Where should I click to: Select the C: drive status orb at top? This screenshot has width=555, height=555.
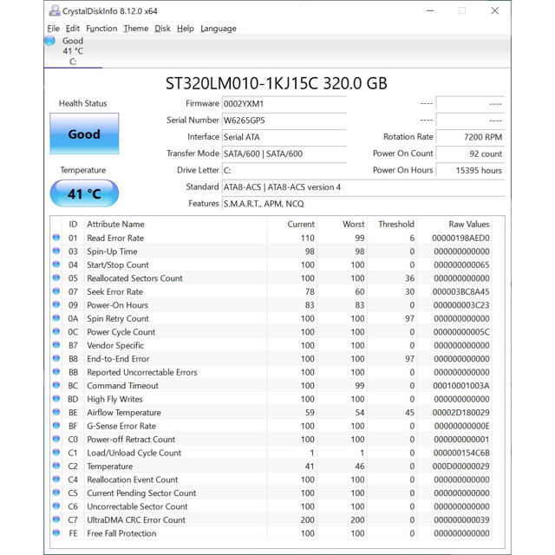pyautogui.click(x=50, y=41)
